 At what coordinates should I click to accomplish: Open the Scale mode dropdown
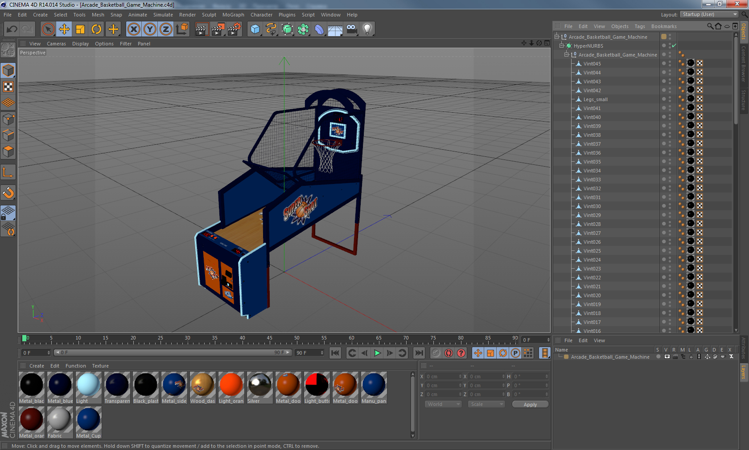[x=486, y=404]
